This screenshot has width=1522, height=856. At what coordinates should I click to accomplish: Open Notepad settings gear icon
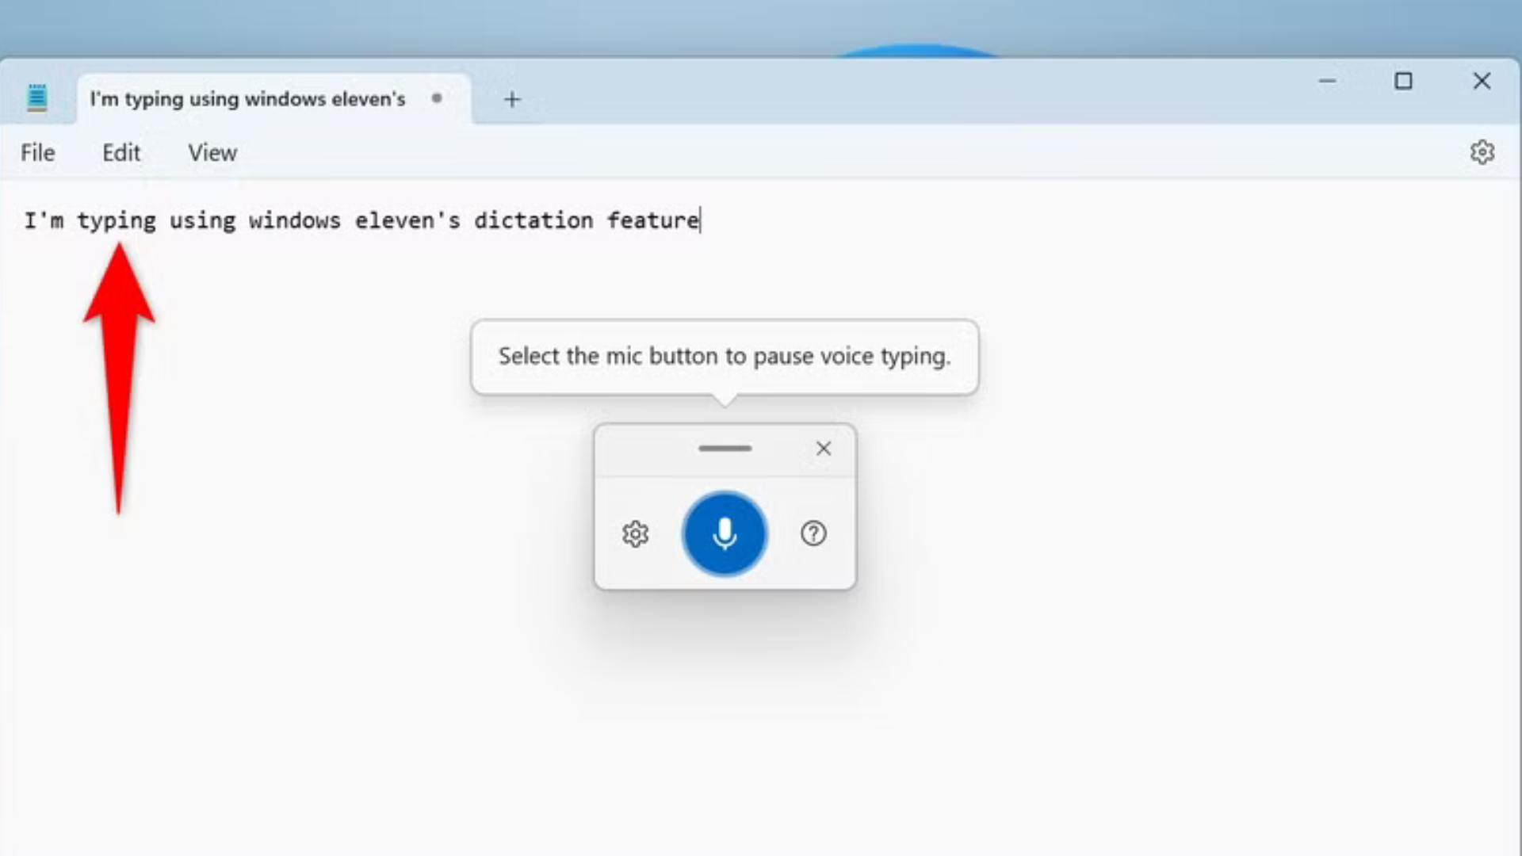pyautogui.click(x=1482, y=152)
